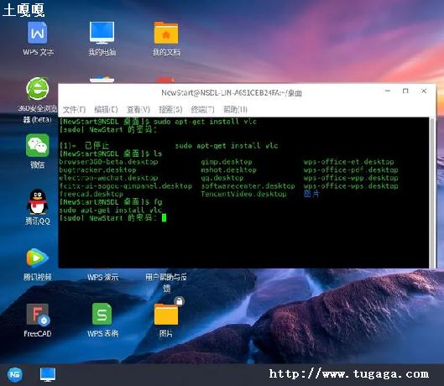Click blue 图片 directory in listing
The height and width of the screenshot is (386, 444).
[311, 194]
